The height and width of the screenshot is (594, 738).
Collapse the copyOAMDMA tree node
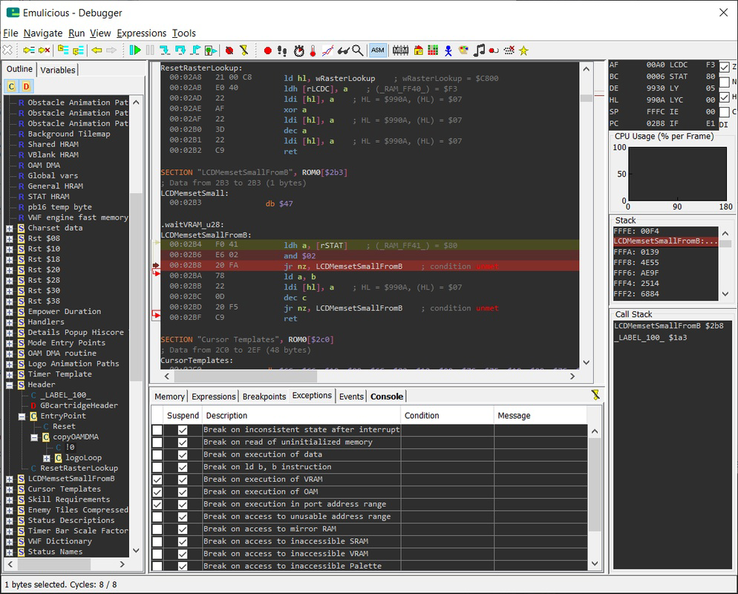34,437
